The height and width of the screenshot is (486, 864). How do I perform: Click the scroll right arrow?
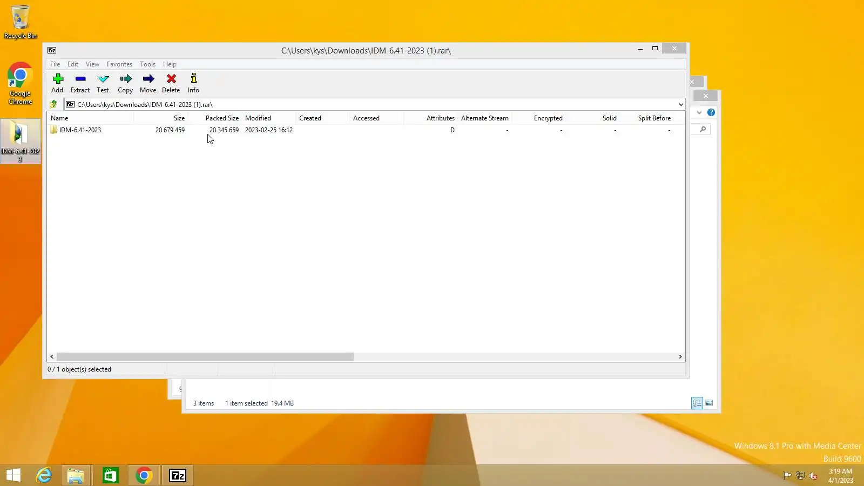coord(680,356)
